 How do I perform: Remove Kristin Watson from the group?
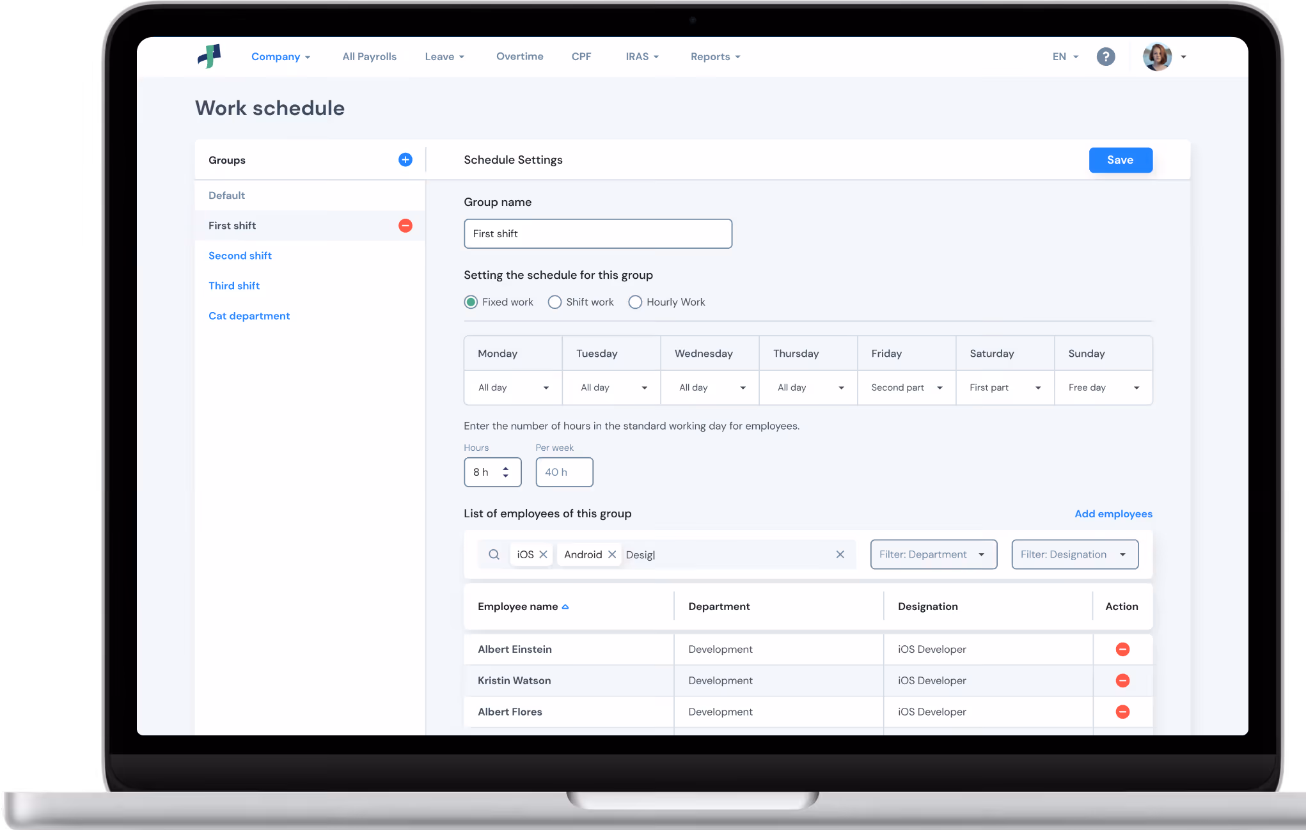pyautogui.click(x=1122, y=680)
